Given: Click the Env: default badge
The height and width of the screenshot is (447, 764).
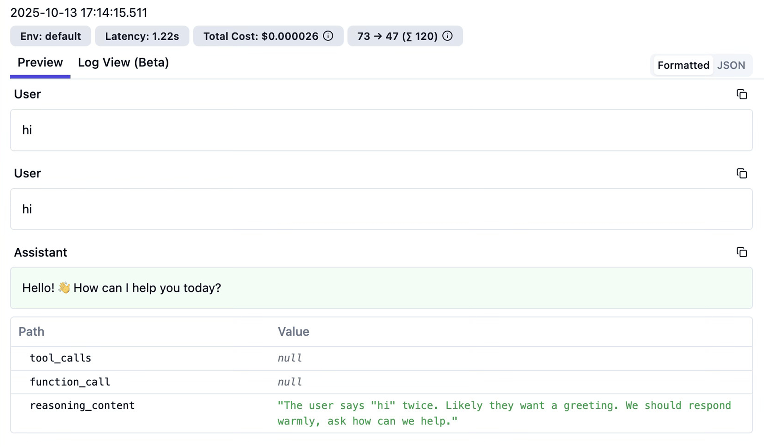Looking at the screenshot, I should 50,36.
